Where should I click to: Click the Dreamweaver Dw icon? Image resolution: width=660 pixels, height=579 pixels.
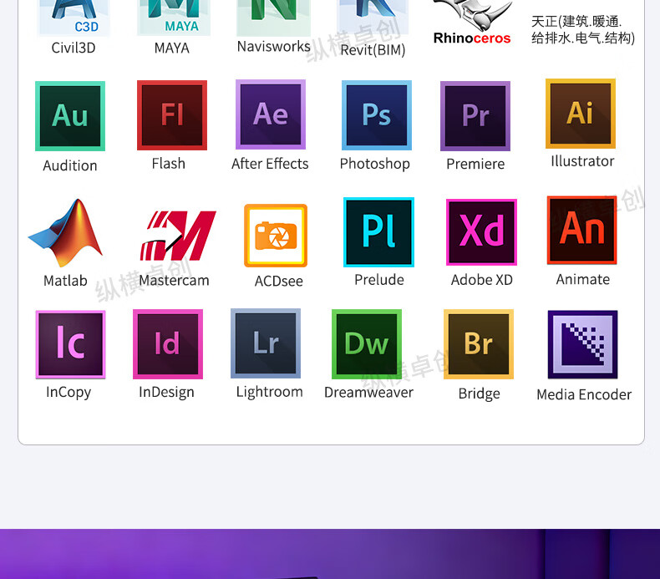367,344
